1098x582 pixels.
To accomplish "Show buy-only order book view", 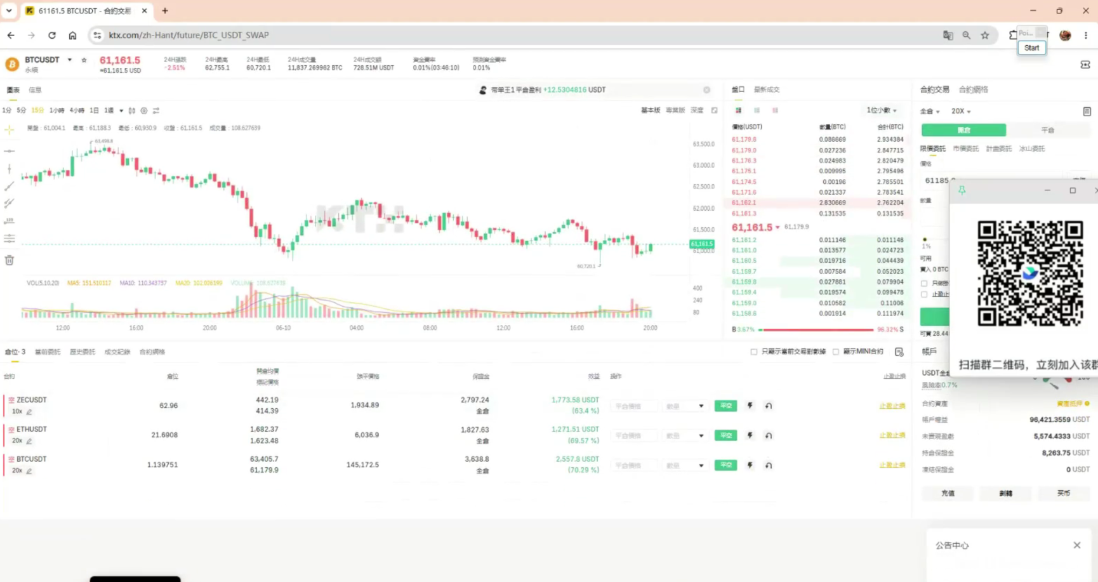I will 757,110.
